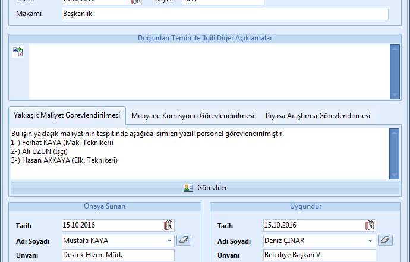Viewport: 410px width, 262px height.
Task: Focus the Belediye Başkan V. title field
Action: pos(319,255)
